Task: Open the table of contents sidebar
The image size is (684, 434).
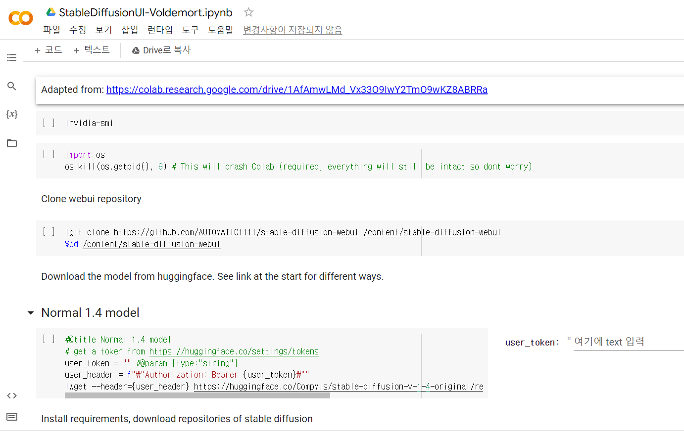Action: tap(12, 58)
